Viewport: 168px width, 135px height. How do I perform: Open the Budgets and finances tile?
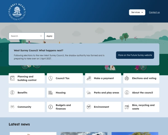click(x=65, y=107)
